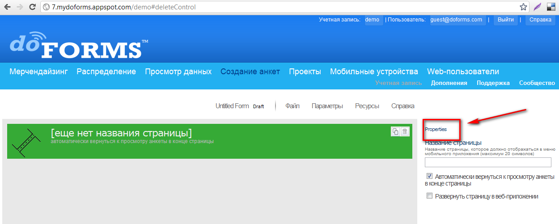Image resolution: width=559 pixels, height=224 pixels.
Task: Reload the page with the browser refresh icon
Action: coord(32,7)
